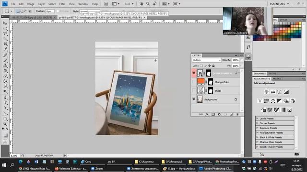Add Exposure adjustment
This screenshot has width=307, height=172.
[286, 92]
